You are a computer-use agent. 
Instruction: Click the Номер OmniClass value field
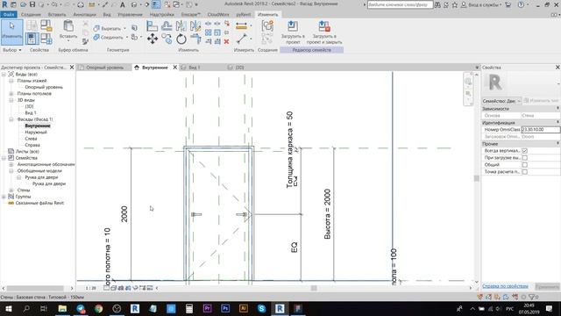click(541, 129)
